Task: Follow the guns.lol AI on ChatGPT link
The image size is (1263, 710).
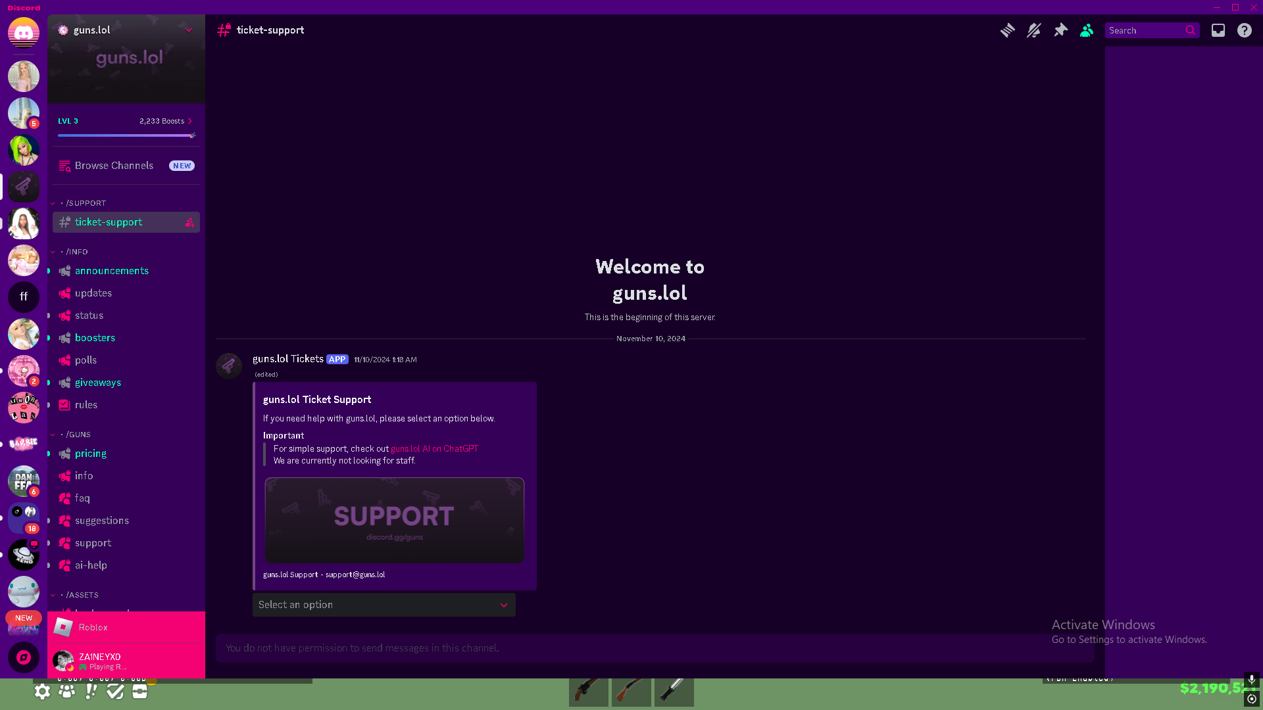Action: [434, 449]
